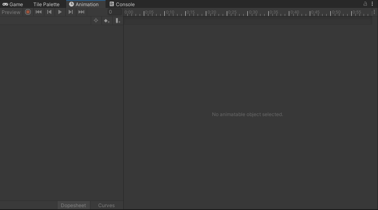Viewport: 378px width, 210px height.
Task: Step to previous keyframe
Action: (x=49, y=12)
